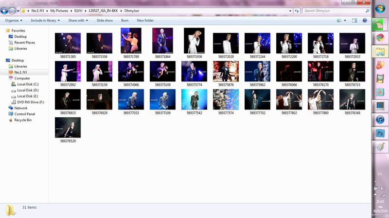Click the taskbar clock showing 21:43
389x218 pixels.
(x=380, y=202)
